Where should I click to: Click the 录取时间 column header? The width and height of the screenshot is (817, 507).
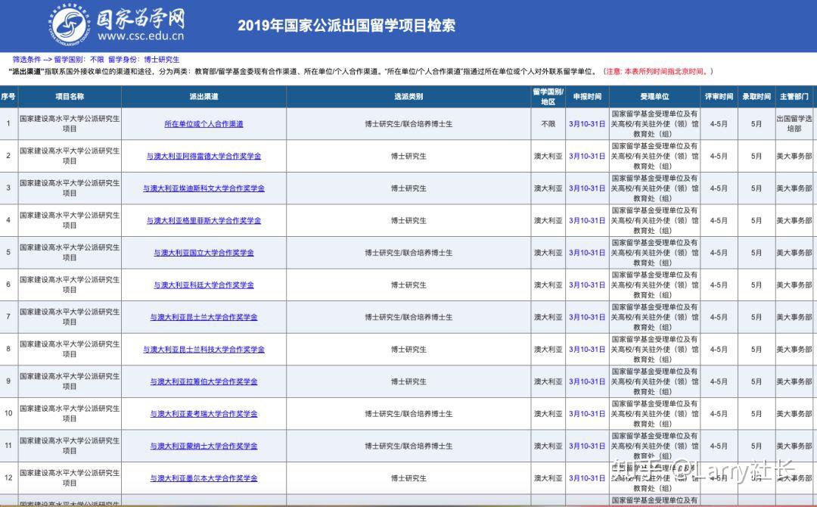(756, 96)
